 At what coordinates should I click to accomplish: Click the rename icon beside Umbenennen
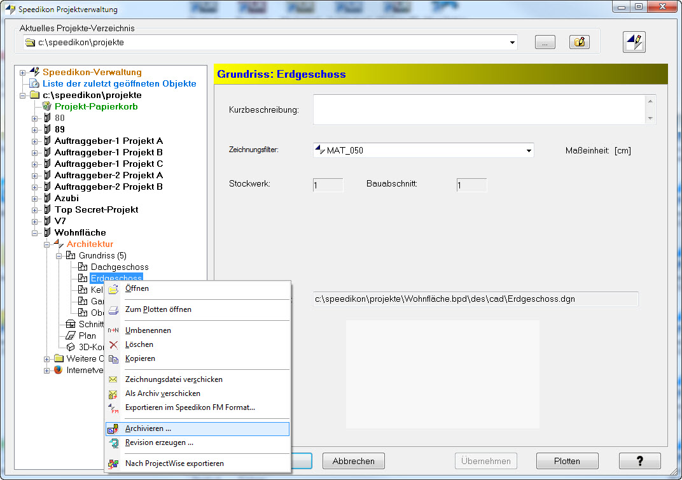(113, 330)
